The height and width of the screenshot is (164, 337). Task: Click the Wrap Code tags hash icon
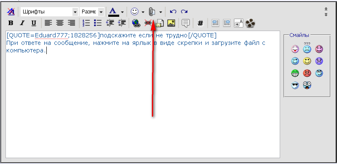[201, 23]
